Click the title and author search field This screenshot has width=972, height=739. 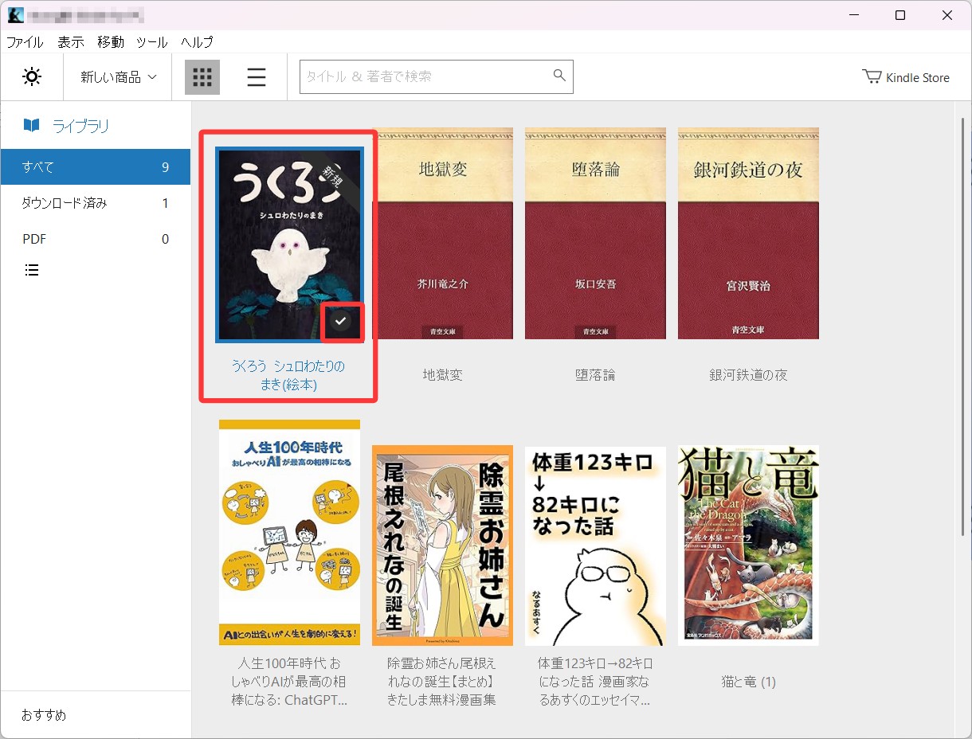click(422, 76)
